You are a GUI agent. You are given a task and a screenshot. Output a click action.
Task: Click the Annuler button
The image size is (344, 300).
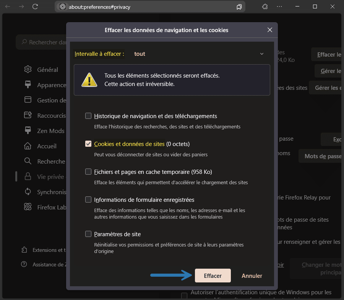click(252, 276)
